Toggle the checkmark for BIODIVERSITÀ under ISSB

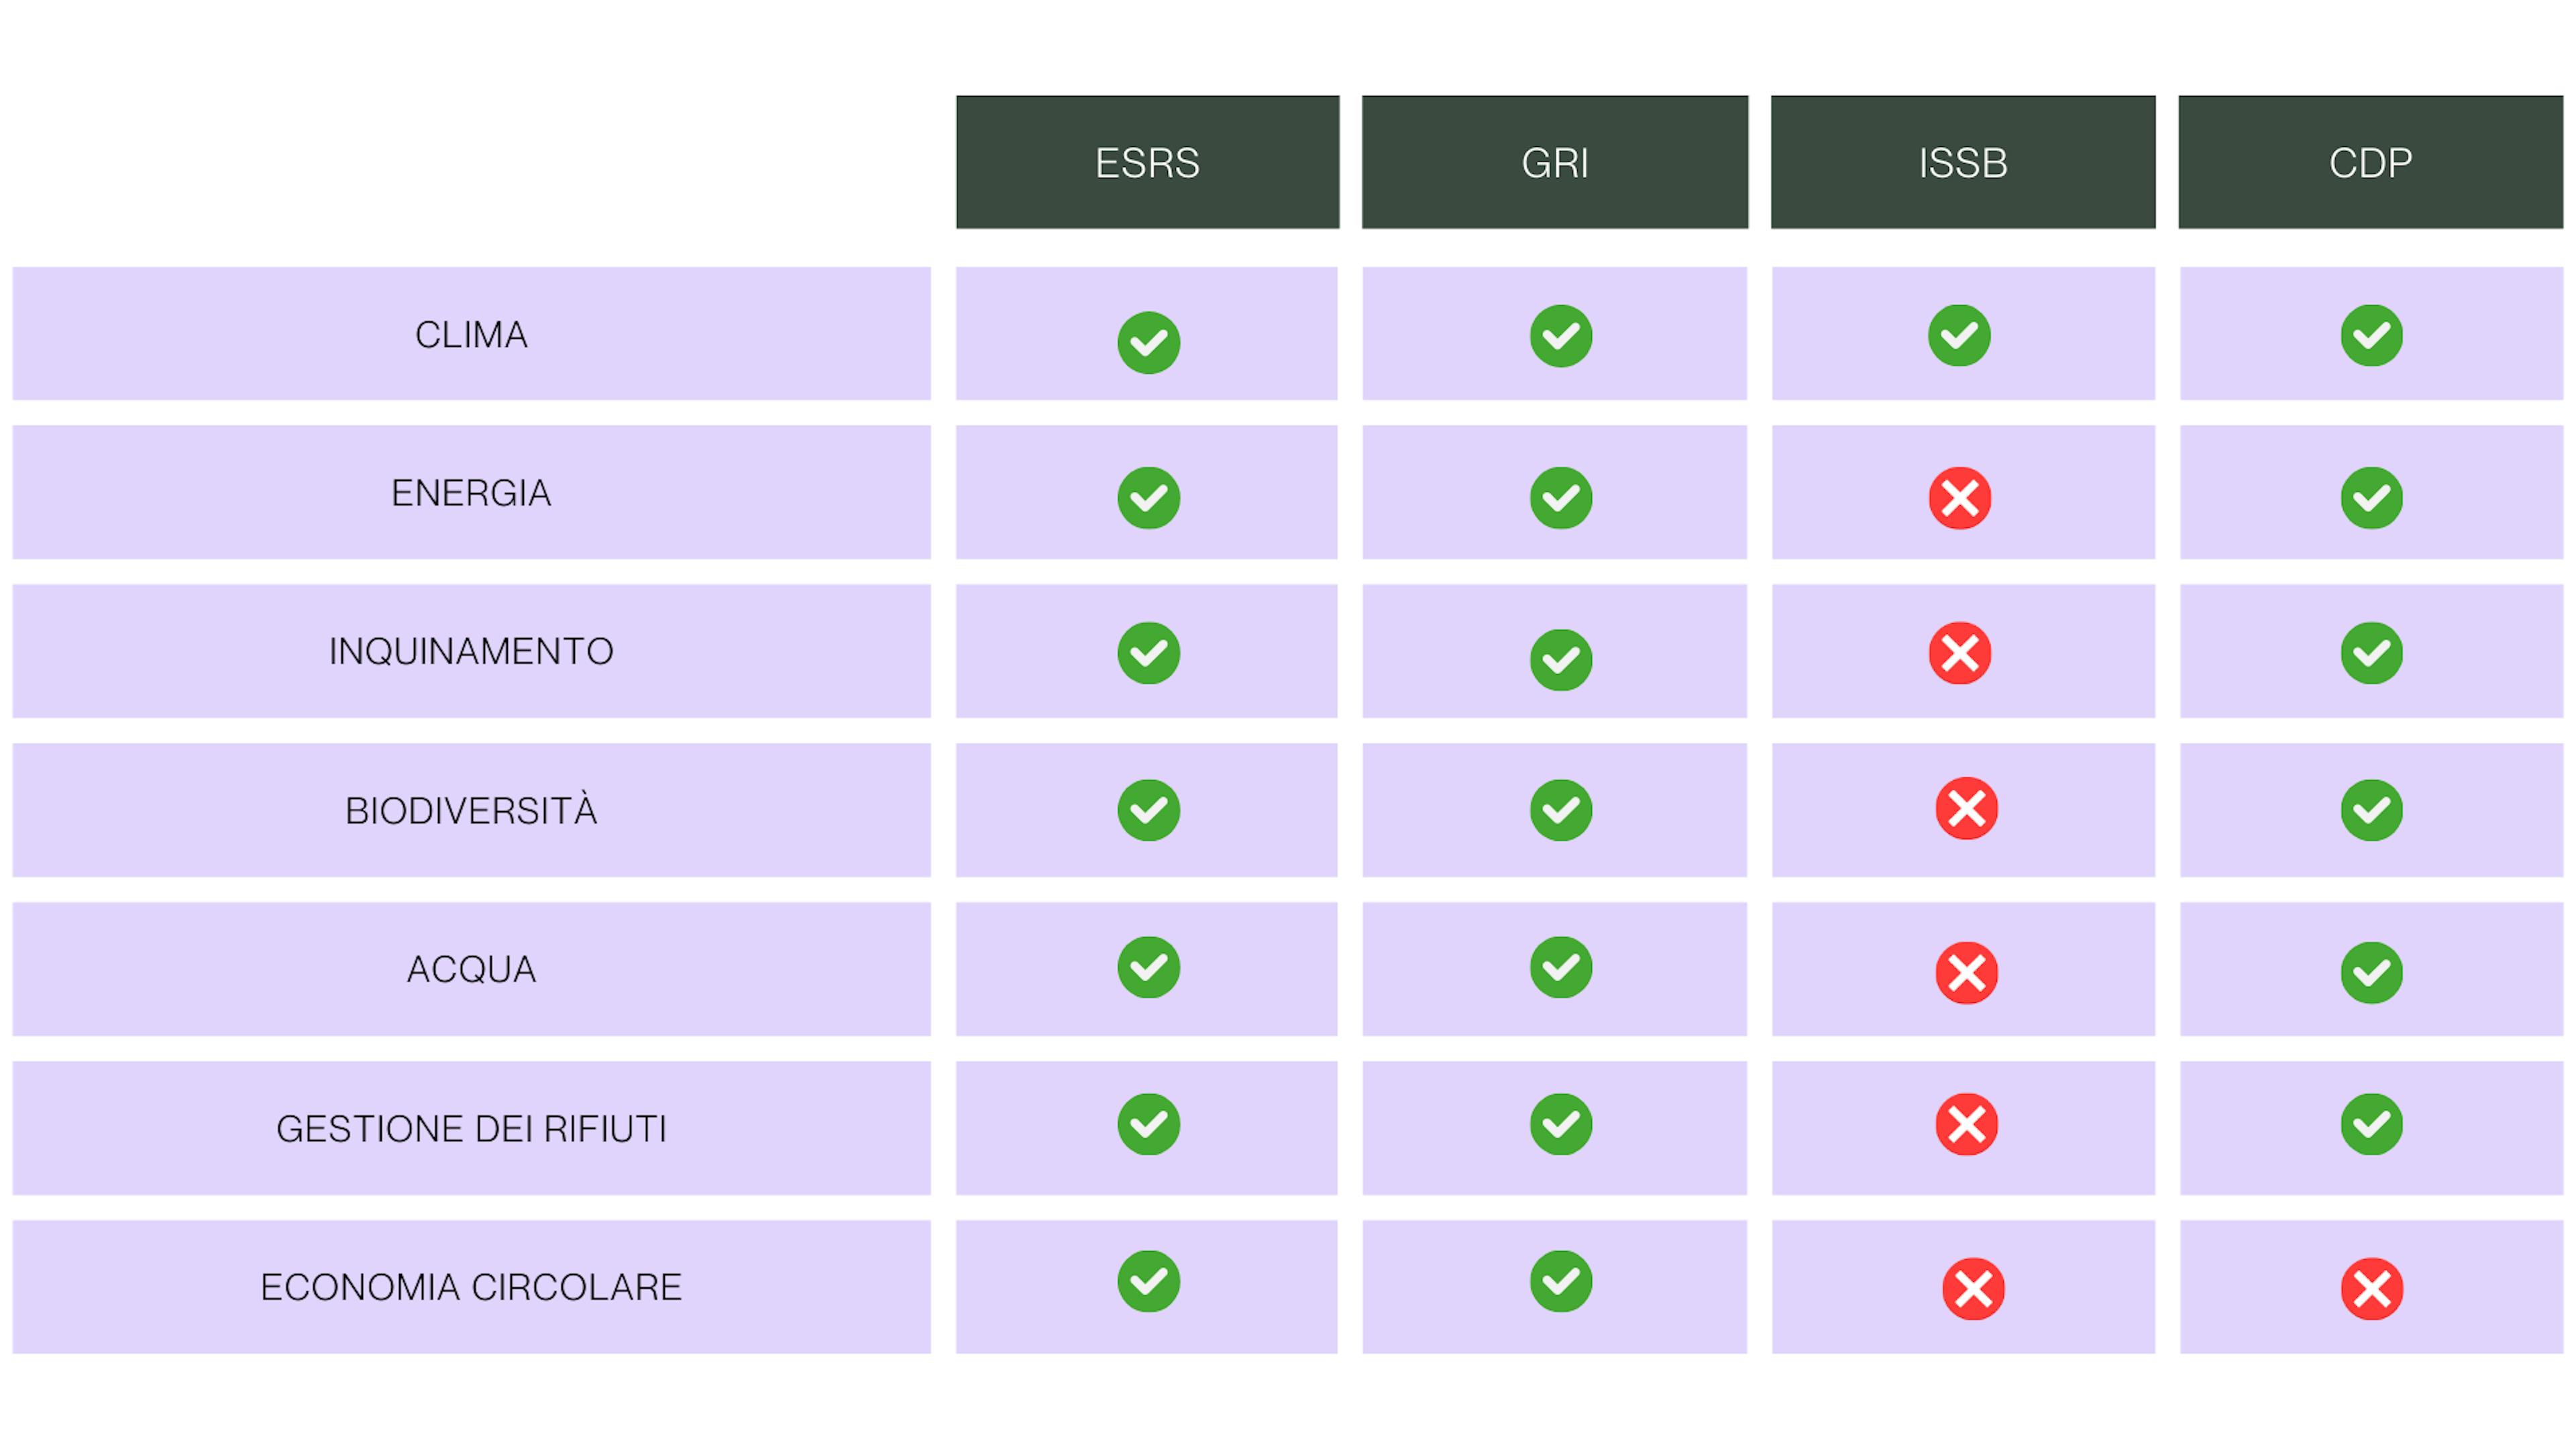tap(1960, 807)
